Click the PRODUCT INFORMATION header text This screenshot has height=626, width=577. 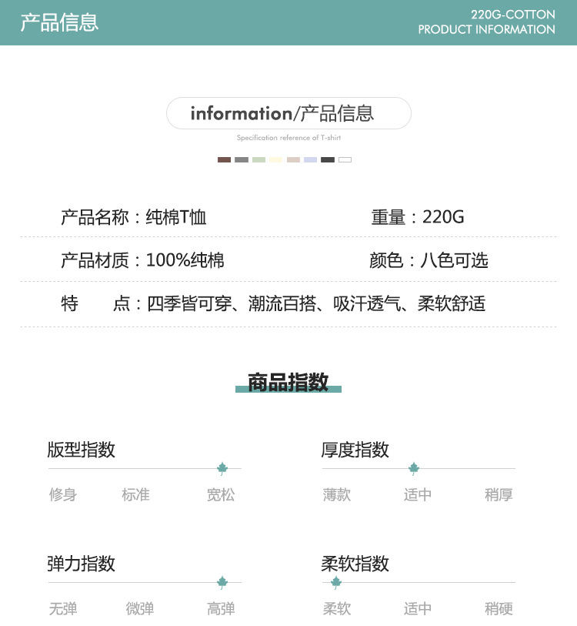(486, 29)
